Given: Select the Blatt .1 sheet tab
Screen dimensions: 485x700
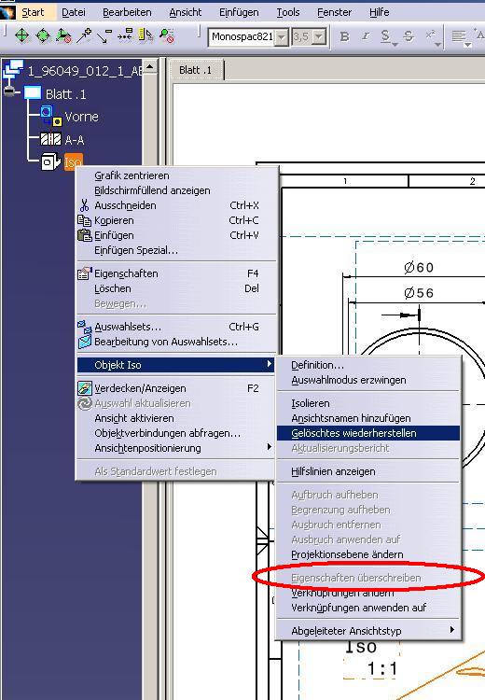Looking at the screenshot, I should (196, 70).
